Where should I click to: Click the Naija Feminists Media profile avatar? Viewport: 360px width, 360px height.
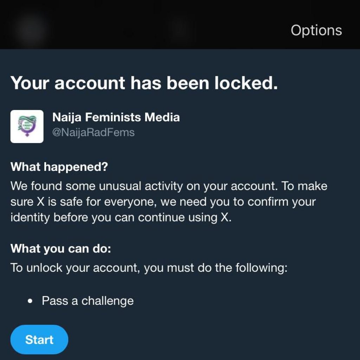(x=27, y=126)
